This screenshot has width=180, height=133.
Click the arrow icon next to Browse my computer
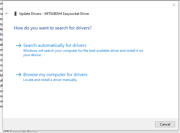click(19, 75)
